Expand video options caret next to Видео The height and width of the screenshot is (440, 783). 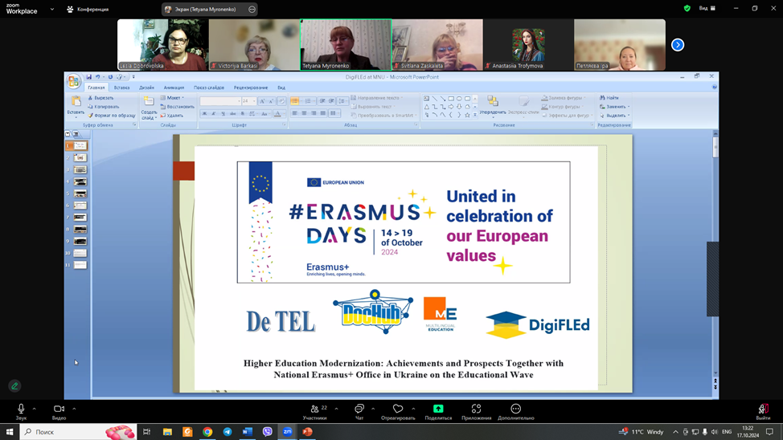pos(74,409)
